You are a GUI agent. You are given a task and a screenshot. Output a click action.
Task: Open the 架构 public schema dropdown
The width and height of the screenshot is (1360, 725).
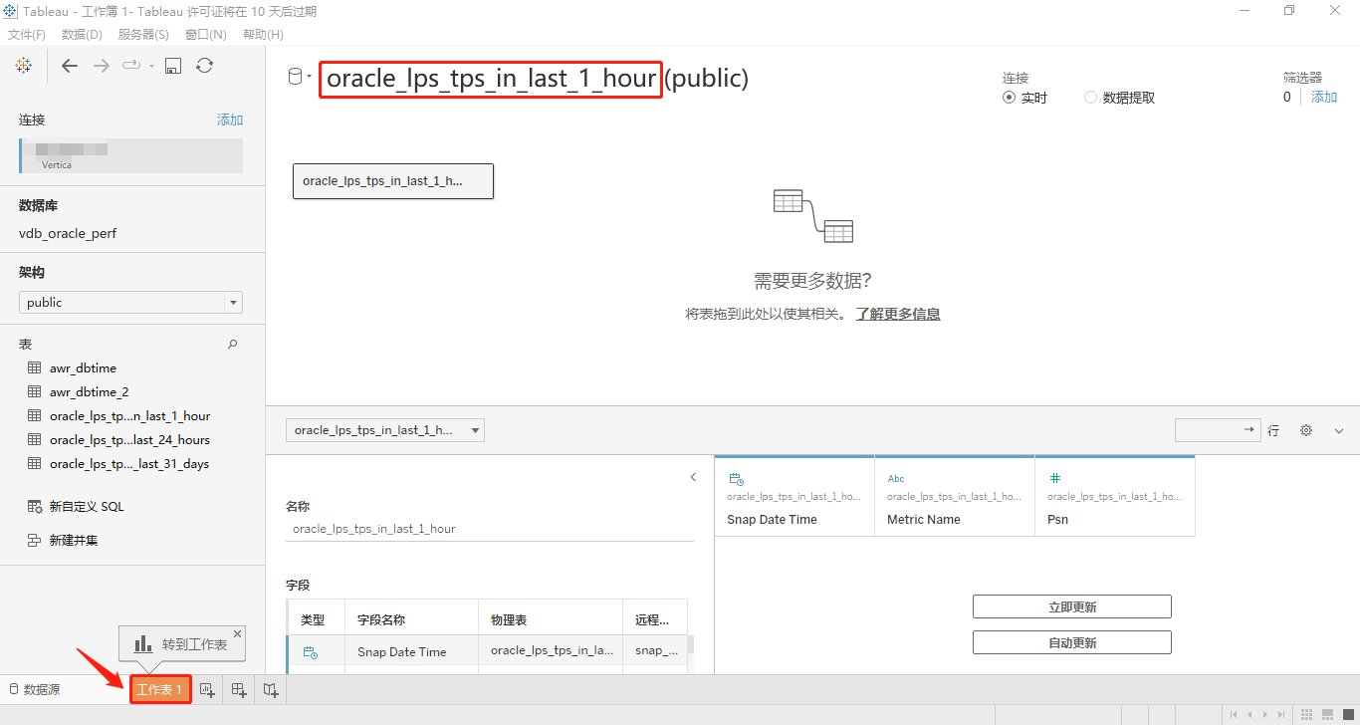click(x=130, y=302)
